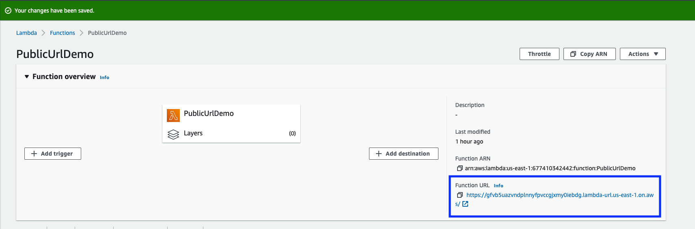Go to Lambda breadcrumb link
Image resolution: width=695 pixels, height=229 pixels.
[x=26, y=33]
